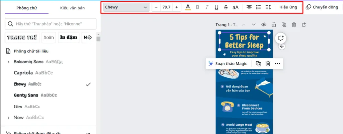Select the In đậm font category chip
Screen dimensions: 343x134
coord(69,38)
